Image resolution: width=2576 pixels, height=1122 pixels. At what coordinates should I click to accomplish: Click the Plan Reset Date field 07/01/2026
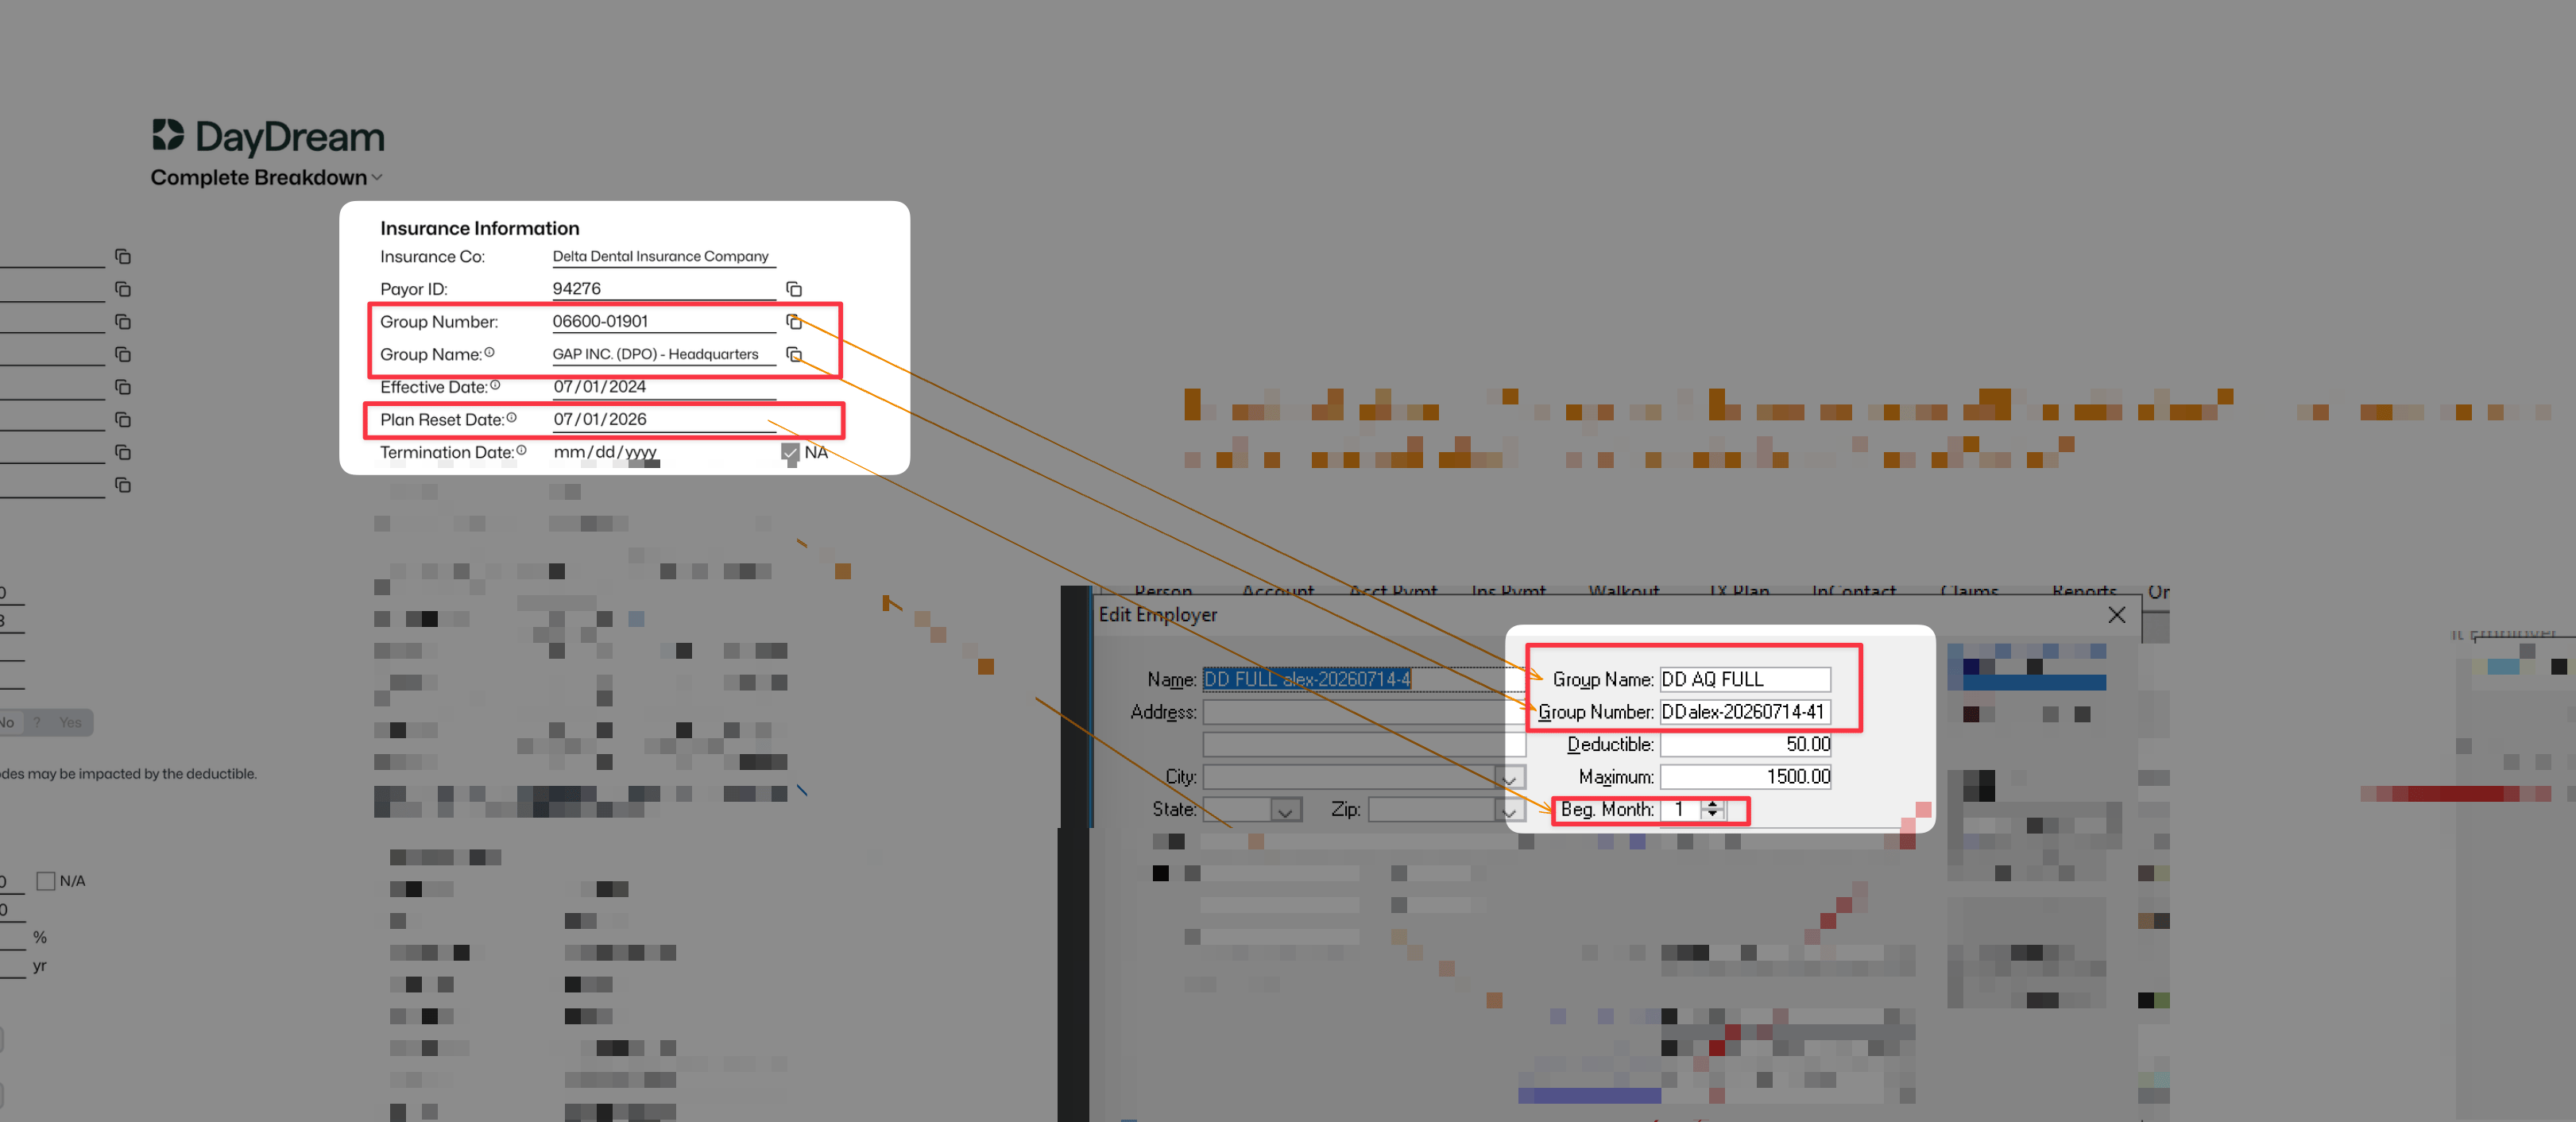(664, 420)
